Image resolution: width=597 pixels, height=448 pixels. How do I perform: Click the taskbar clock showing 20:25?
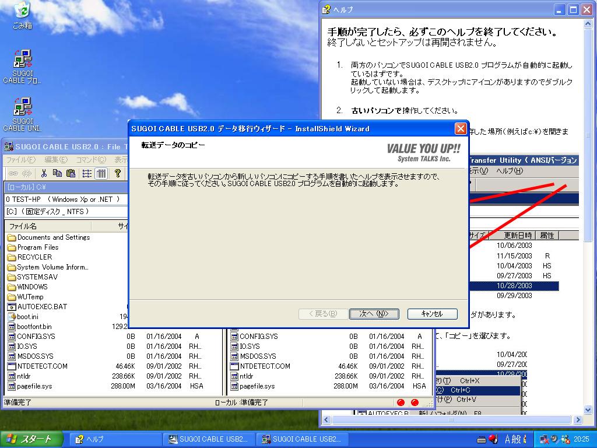tap(581, 439)
